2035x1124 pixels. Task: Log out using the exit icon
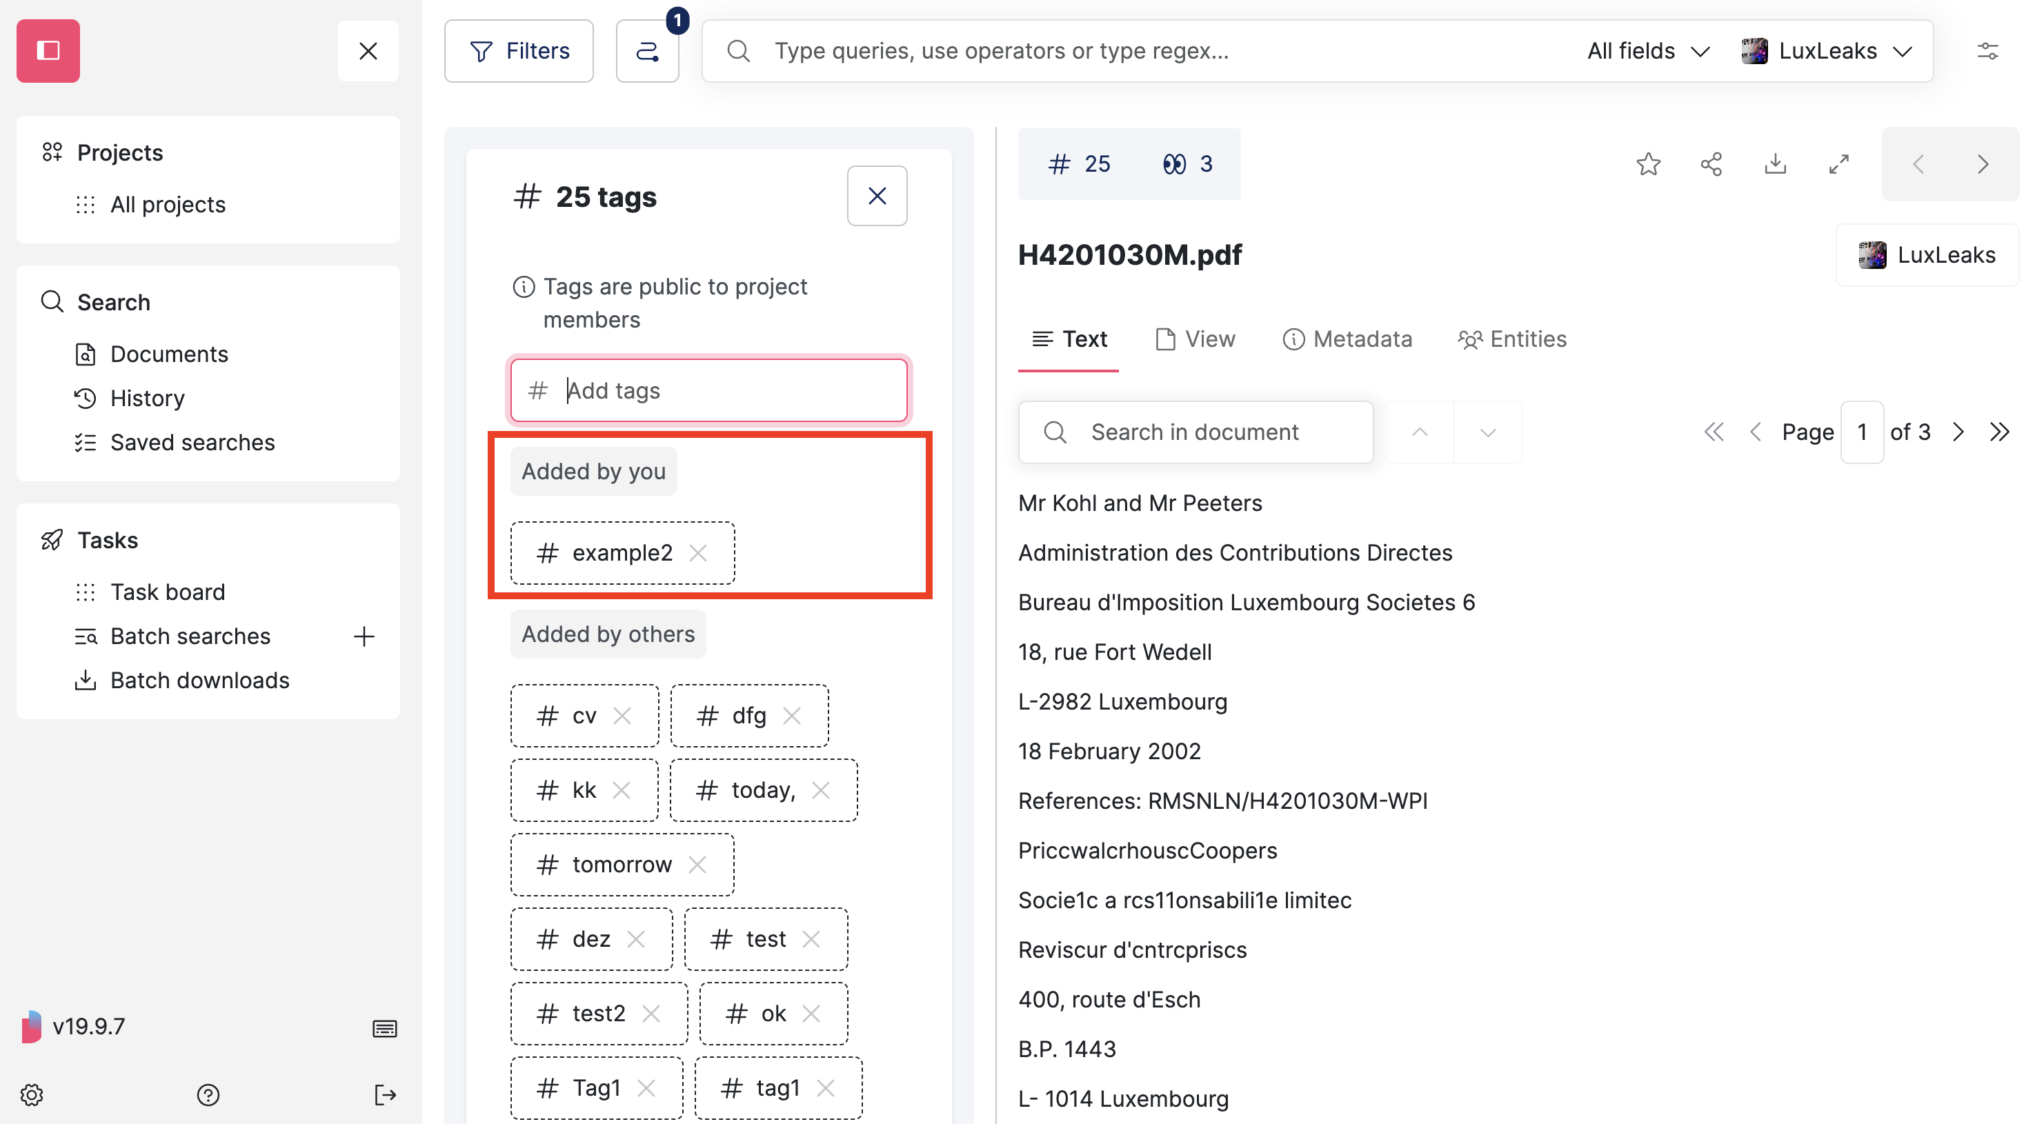click(385, 1095)
